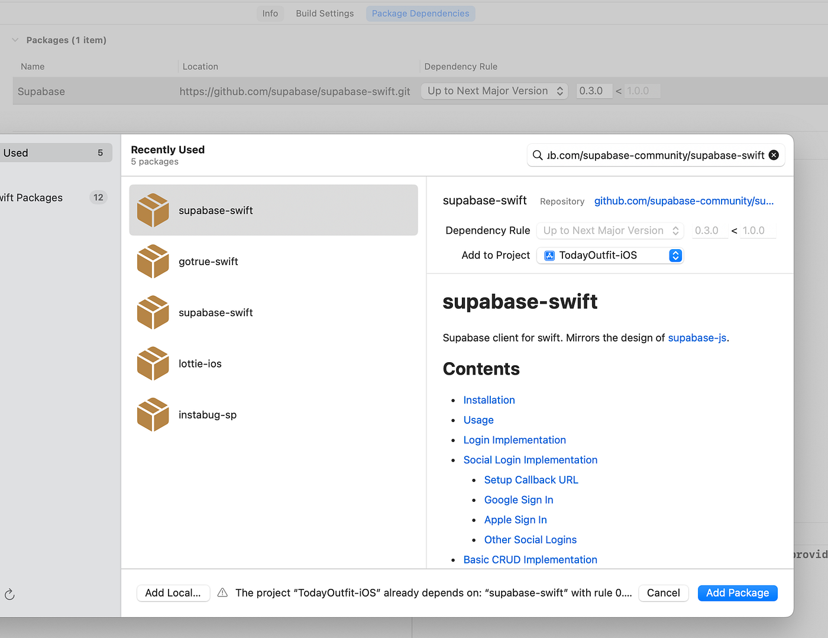Open the Installation link in Contents
This screenshot has height=638, width=828.
(489, 399)
